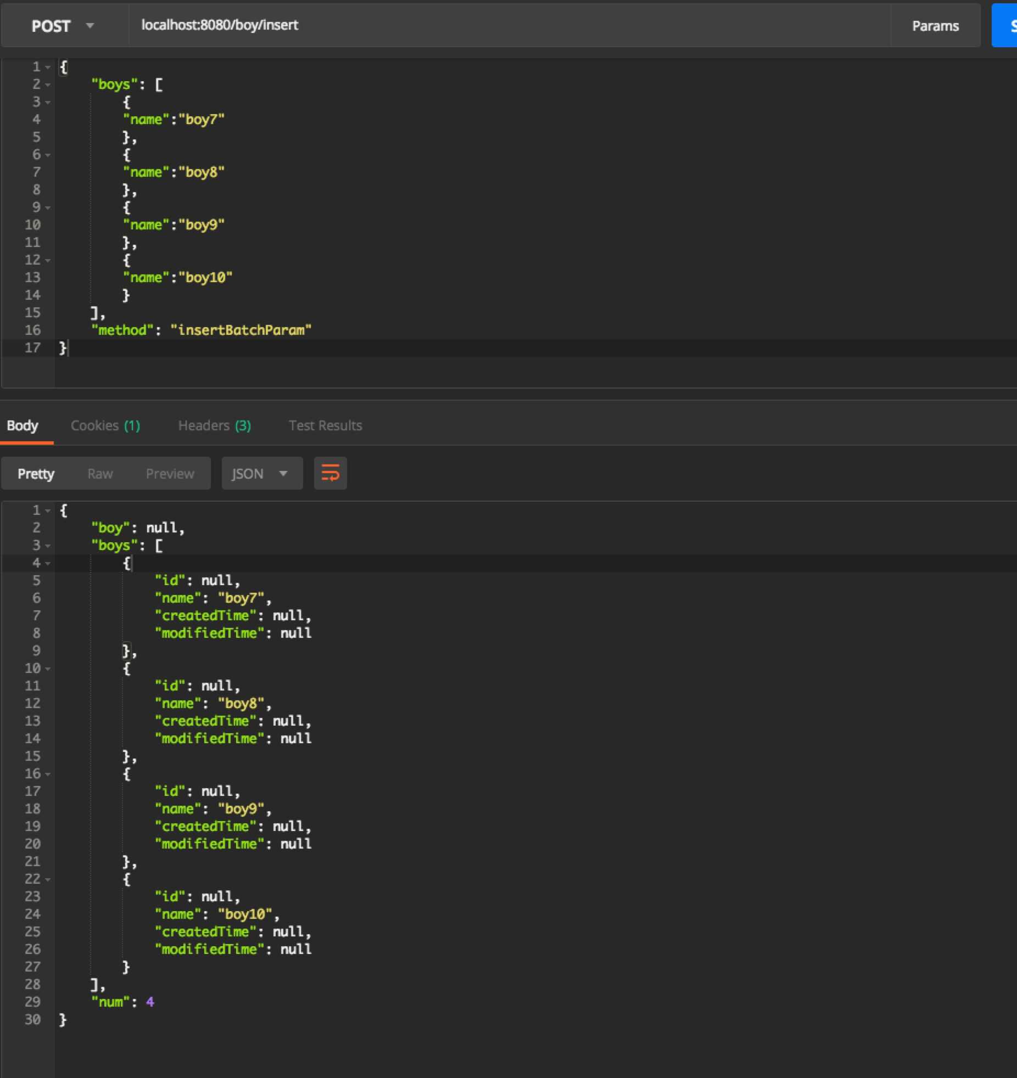1017x1078 pixels.
Task: Collapse request "boys" array fold at line 2
Action: point(48,85)
